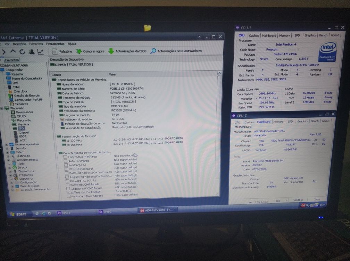Toggle On-Card PLL (Clock) checkbox
The image size is (350, 261).
[67, 181]
